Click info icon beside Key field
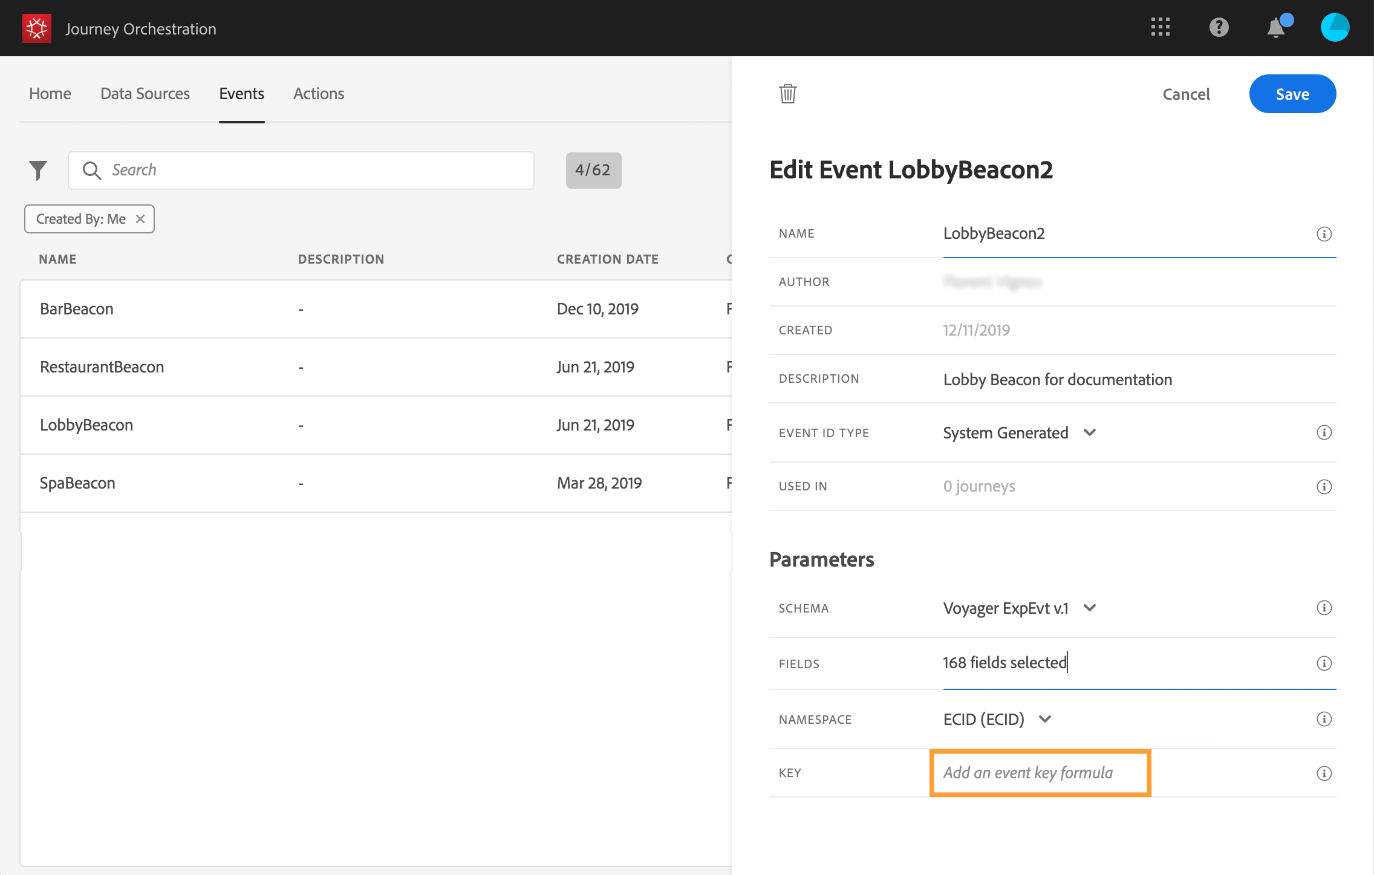This screenshot has width=1374, height=875. pos(1324,773)
